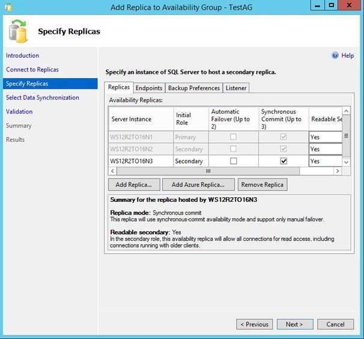
Task: Click Synchronous Commit checkbox for WS12R2TO16N2
Action: (x=284, y=149)
